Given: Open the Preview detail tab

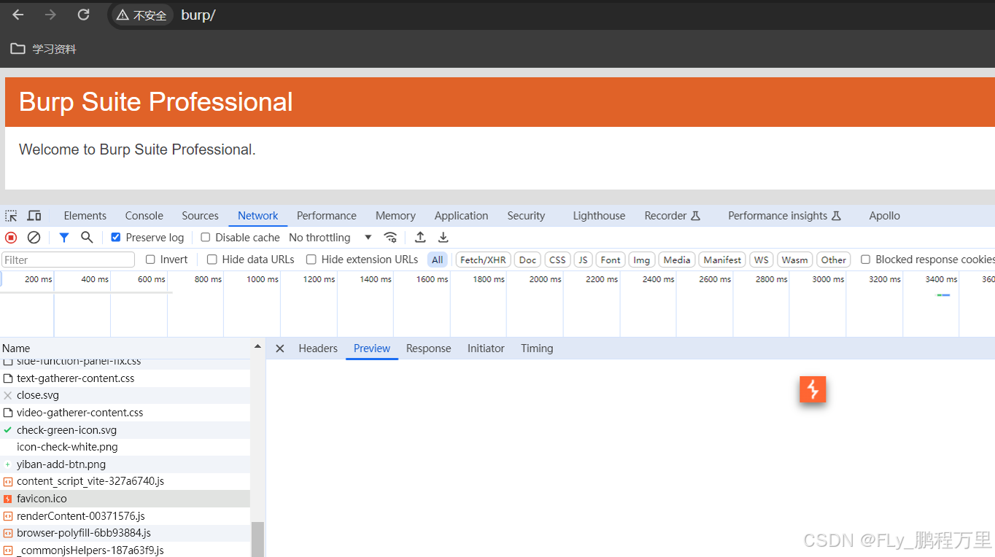Looking at the screenshot, I should tap(372, 348).
